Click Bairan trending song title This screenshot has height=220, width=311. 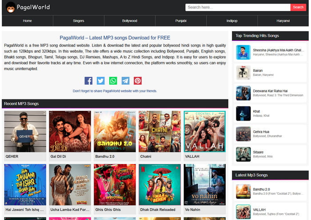click(x=258, y=71)
